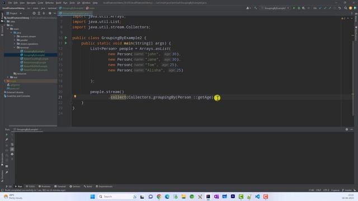Open the Help menu
This screenshot has width=358, height=201.
(x=95, y=3)
